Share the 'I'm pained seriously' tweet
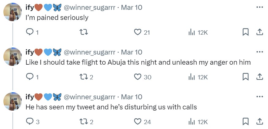The height and width of the screenshot is (129, 268). click(259, 32)
